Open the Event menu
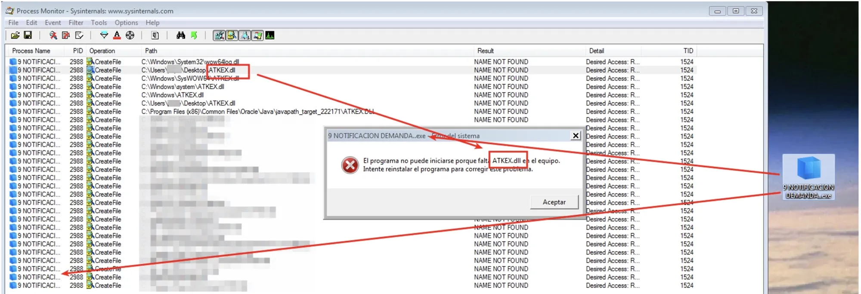 click(53, 23)
